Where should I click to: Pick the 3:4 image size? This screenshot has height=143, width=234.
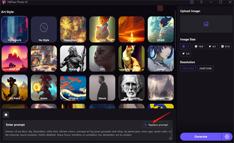(186, 54)
